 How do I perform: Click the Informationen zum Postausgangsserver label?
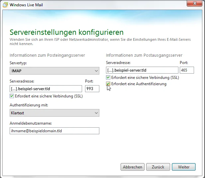[144, 55]
